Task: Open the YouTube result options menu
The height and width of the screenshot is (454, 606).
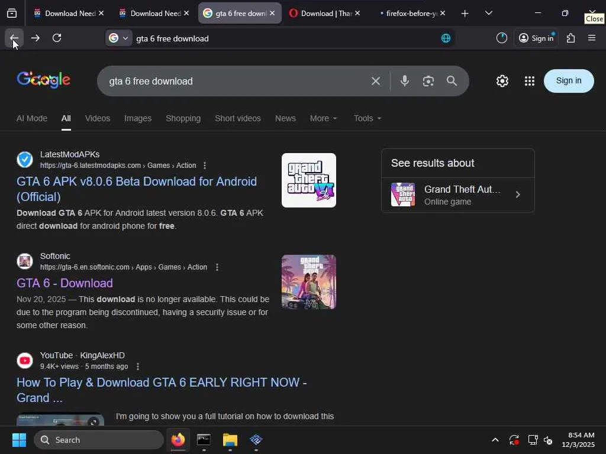Action: point(138,367)
